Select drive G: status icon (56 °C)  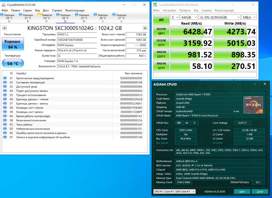(x=58, y=15)
